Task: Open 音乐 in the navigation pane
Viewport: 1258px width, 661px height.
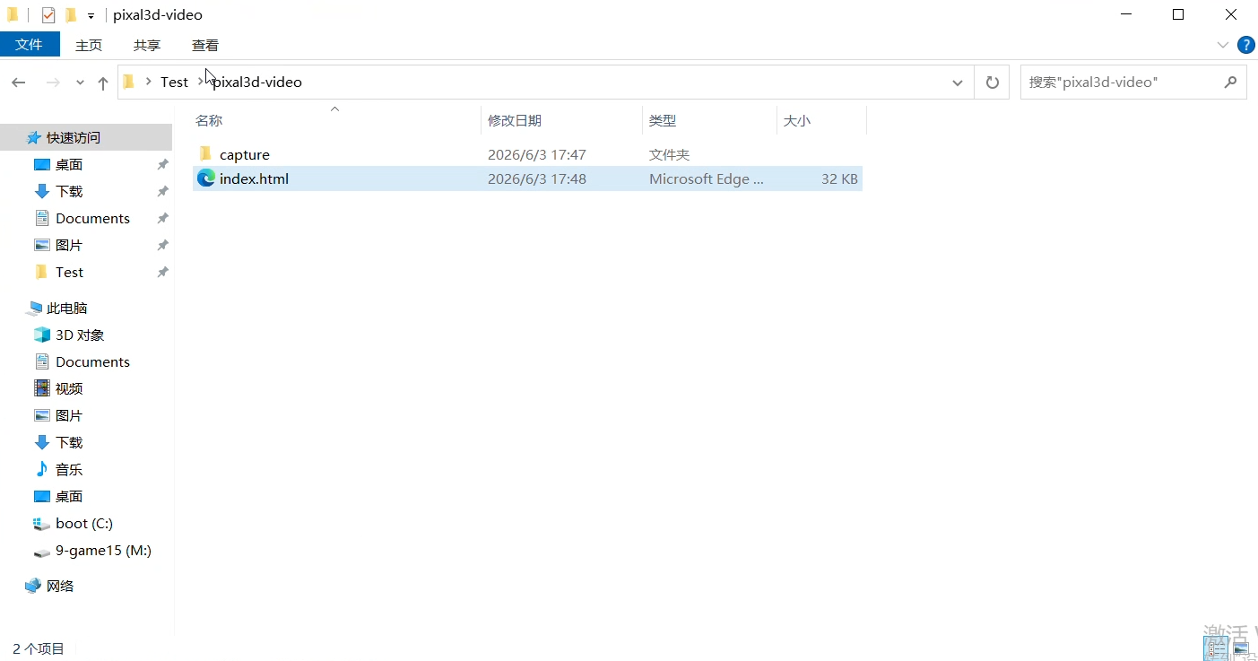Action: tap(69, 469)
